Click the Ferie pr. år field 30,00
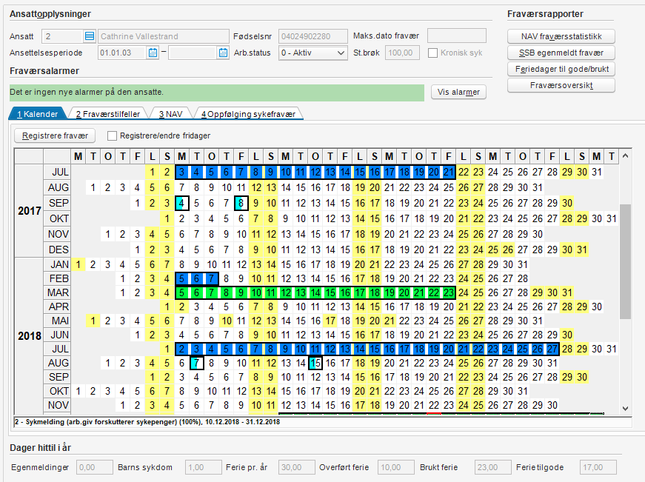Image resolution: width=645 pixels, height=482 pixels. click(x=297, y=468)
